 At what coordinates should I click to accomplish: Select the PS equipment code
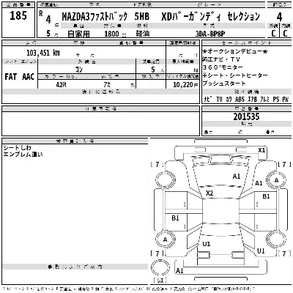pyautogui.click(x=276, y=99)
